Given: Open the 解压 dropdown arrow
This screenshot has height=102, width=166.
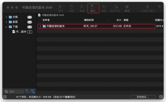Looking at the screenshot, I should [96, 7].
